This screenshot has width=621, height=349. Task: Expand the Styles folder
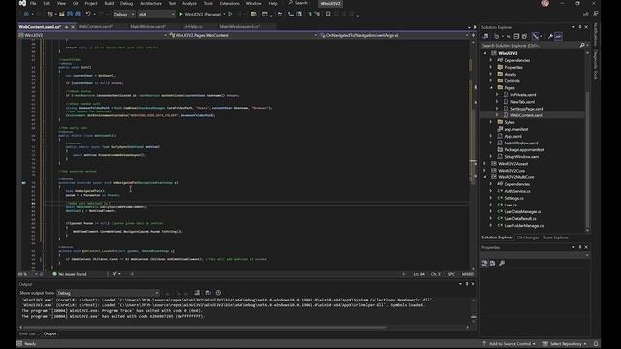pos(491,122)
